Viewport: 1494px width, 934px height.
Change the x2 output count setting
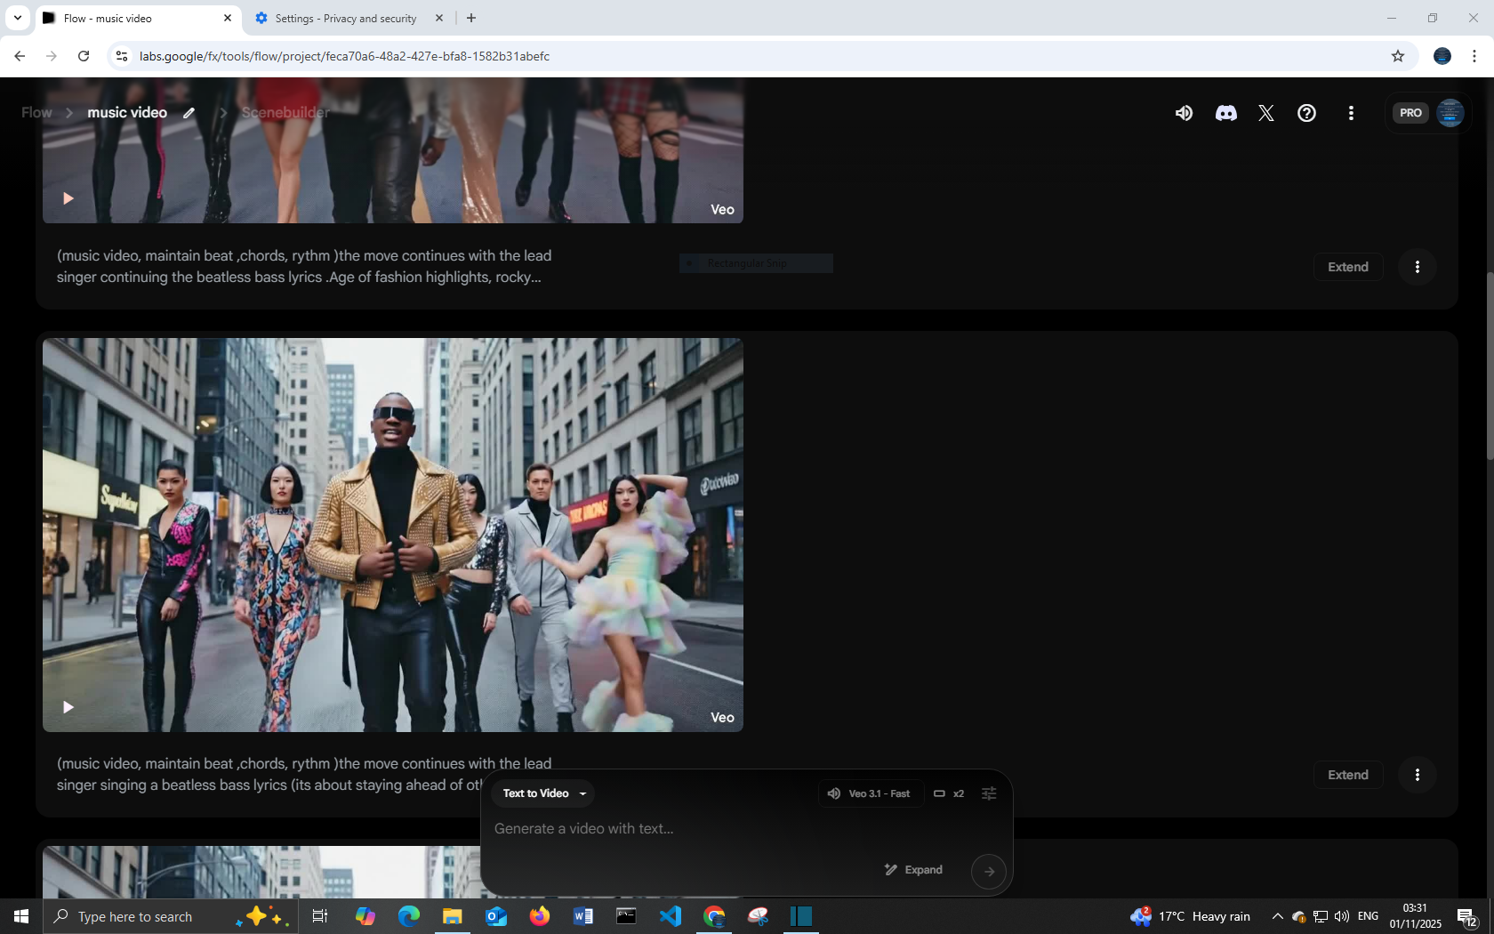click(949, 793)
